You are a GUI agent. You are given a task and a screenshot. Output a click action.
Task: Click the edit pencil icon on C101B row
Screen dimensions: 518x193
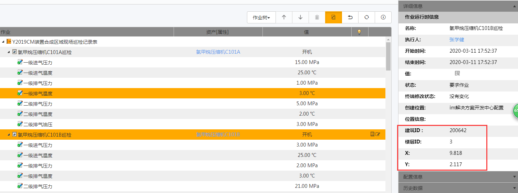[378, 135]
